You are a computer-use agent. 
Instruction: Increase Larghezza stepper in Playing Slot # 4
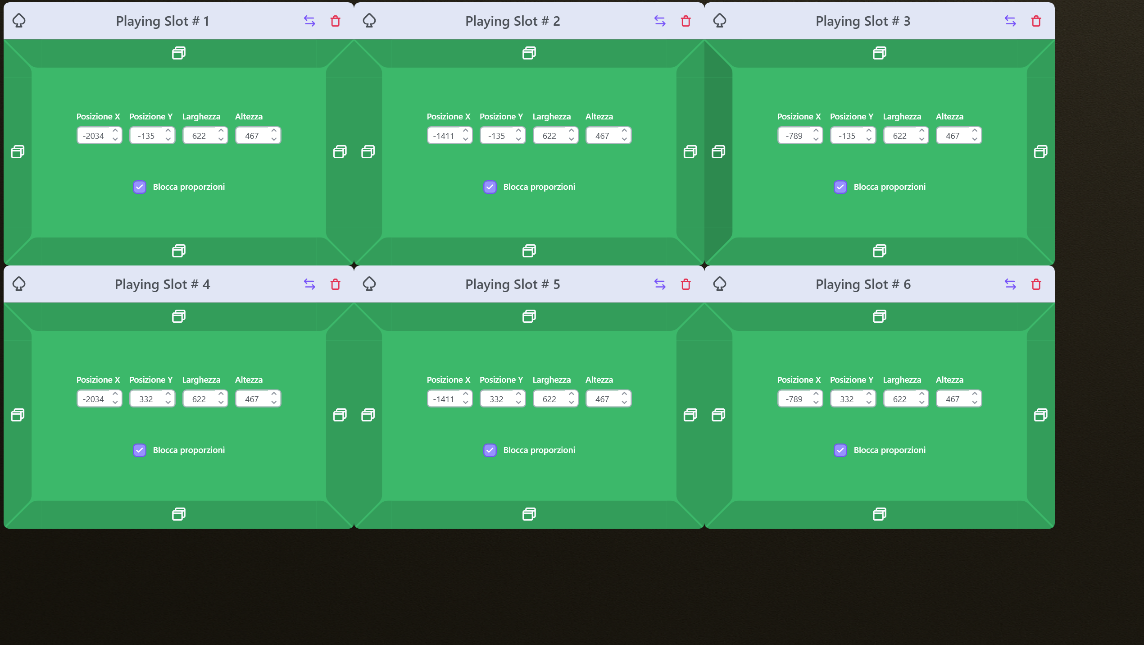221,394
